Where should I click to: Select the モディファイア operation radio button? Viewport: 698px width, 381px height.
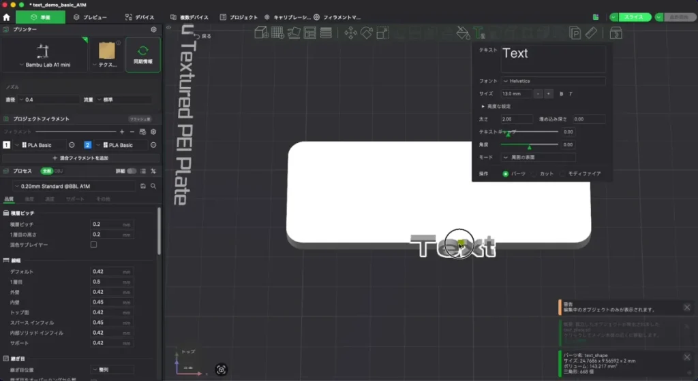tap(562, 173)
